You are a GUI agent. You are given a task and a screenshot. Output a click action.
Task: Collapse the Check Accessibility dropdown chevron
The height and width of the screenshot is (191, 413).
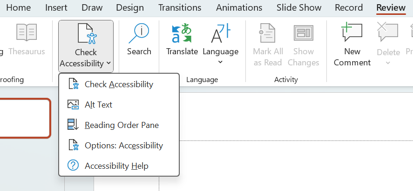point(108,63)
